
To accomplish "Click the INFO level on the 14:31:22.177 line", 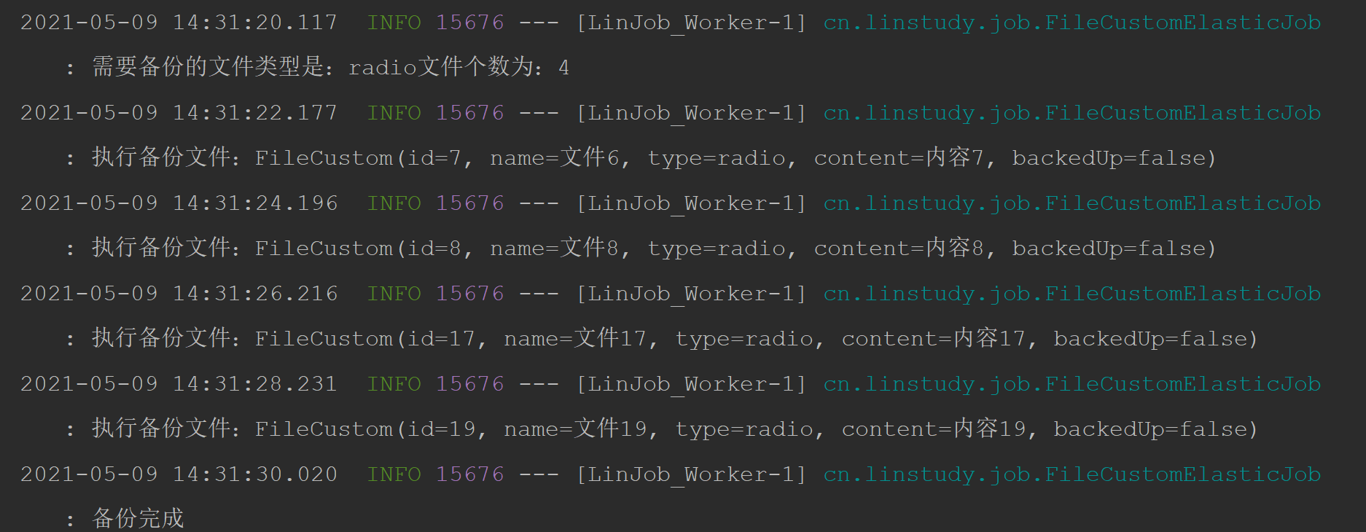I will tap(394, 113).
